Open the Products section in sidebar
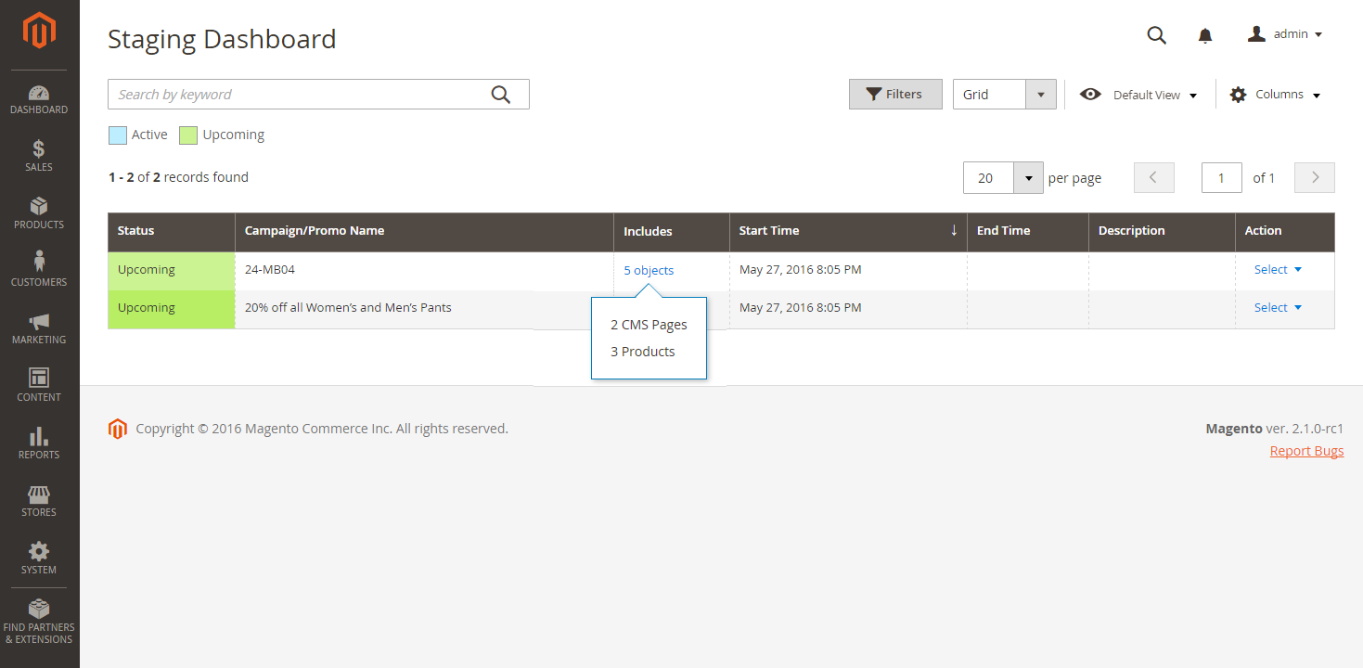This screenshot has width=1363, height=668. click(38, 213)
